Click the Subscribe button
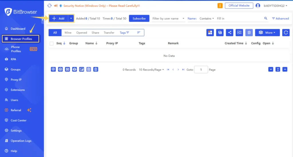Image resolution: width=293 pixels, height=157 pixels. (x=139, y=18)
